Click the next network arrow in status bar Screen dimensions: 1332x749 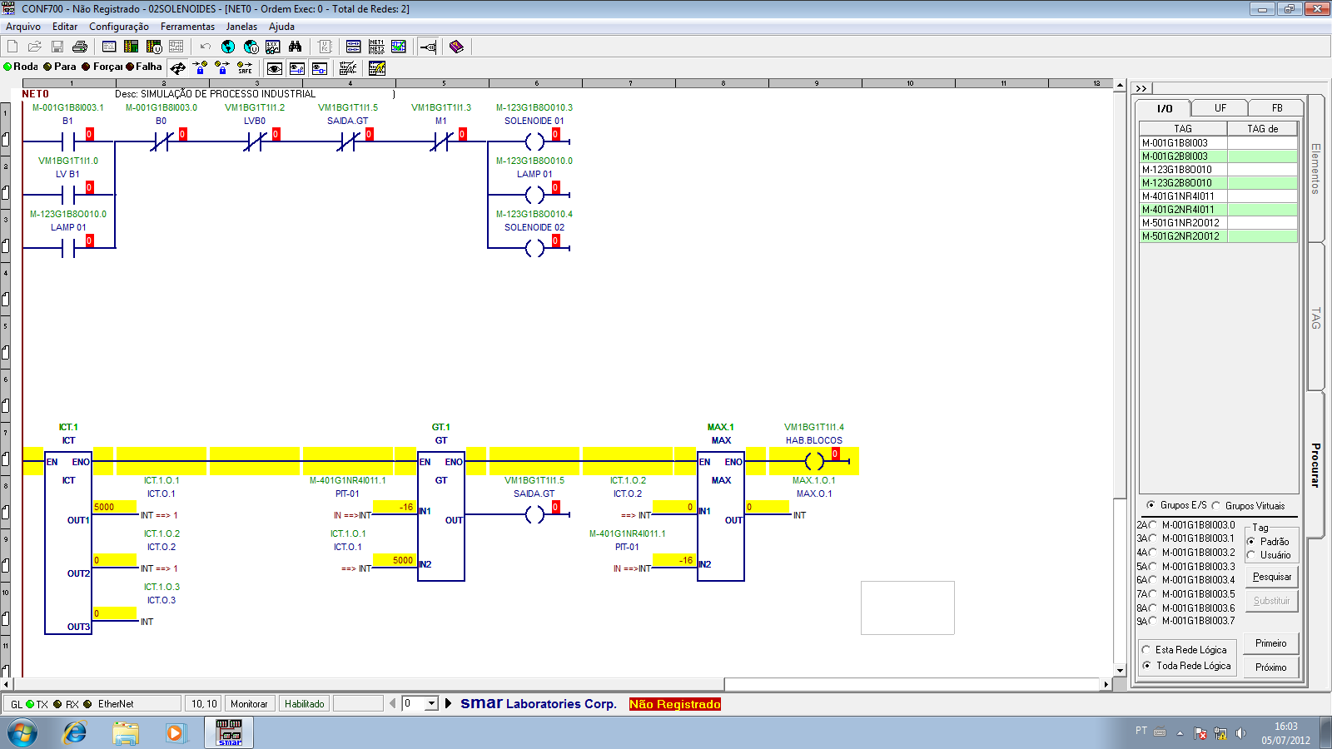point(448,704)
